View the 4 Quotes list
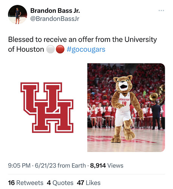Image resolution: width=173 pixels, height=189 pixels. 60,183
